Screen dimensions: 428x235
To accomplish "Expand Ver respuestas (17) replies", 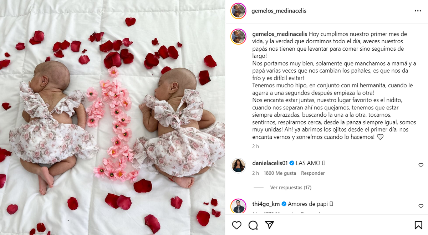I will pyautogui.click(x=291, y=188).
